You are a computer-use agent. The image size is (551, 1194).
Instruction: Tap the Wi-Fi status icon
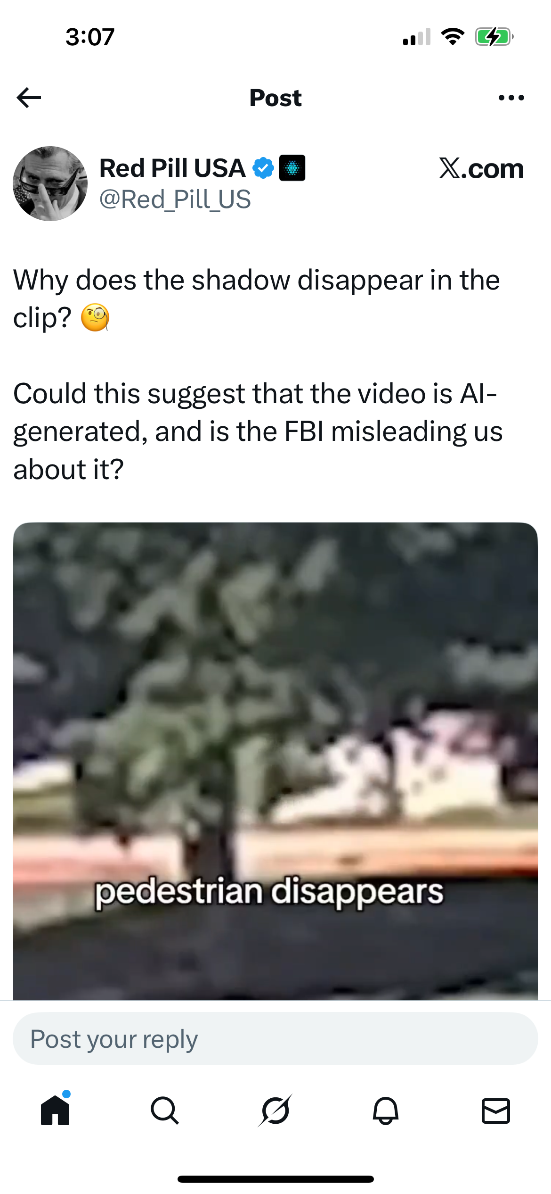[453, 37]
